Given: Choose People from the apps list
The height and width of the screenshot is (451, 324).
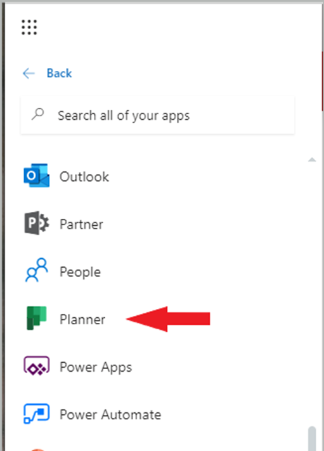Looking at the screenshot, I should (x=81, y=272).
